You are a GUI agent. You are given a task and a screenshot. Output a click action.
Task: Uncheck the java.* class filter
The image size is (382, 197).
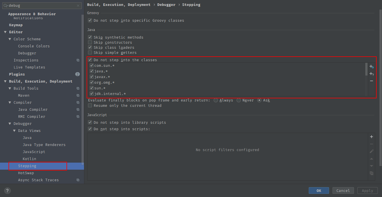coord(92,71)
